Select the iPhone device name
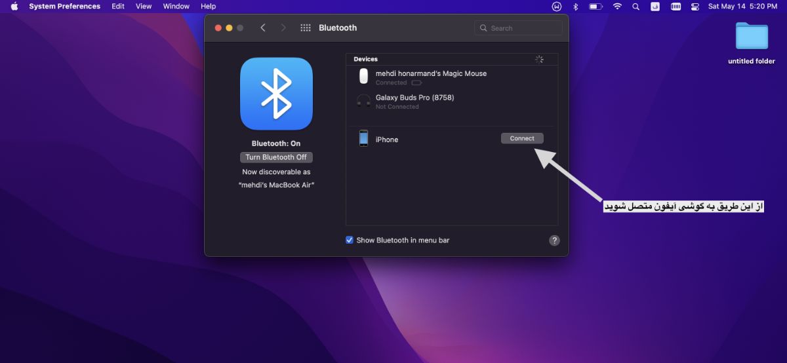Screen dimensions: 787x363 click(x=387, y=140)
